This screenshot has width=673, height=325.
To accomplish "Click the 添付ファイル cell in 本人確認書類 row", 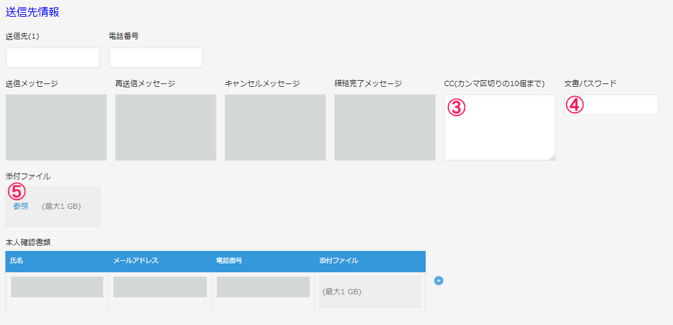I will pyautogui.click(x=370, y=292).
